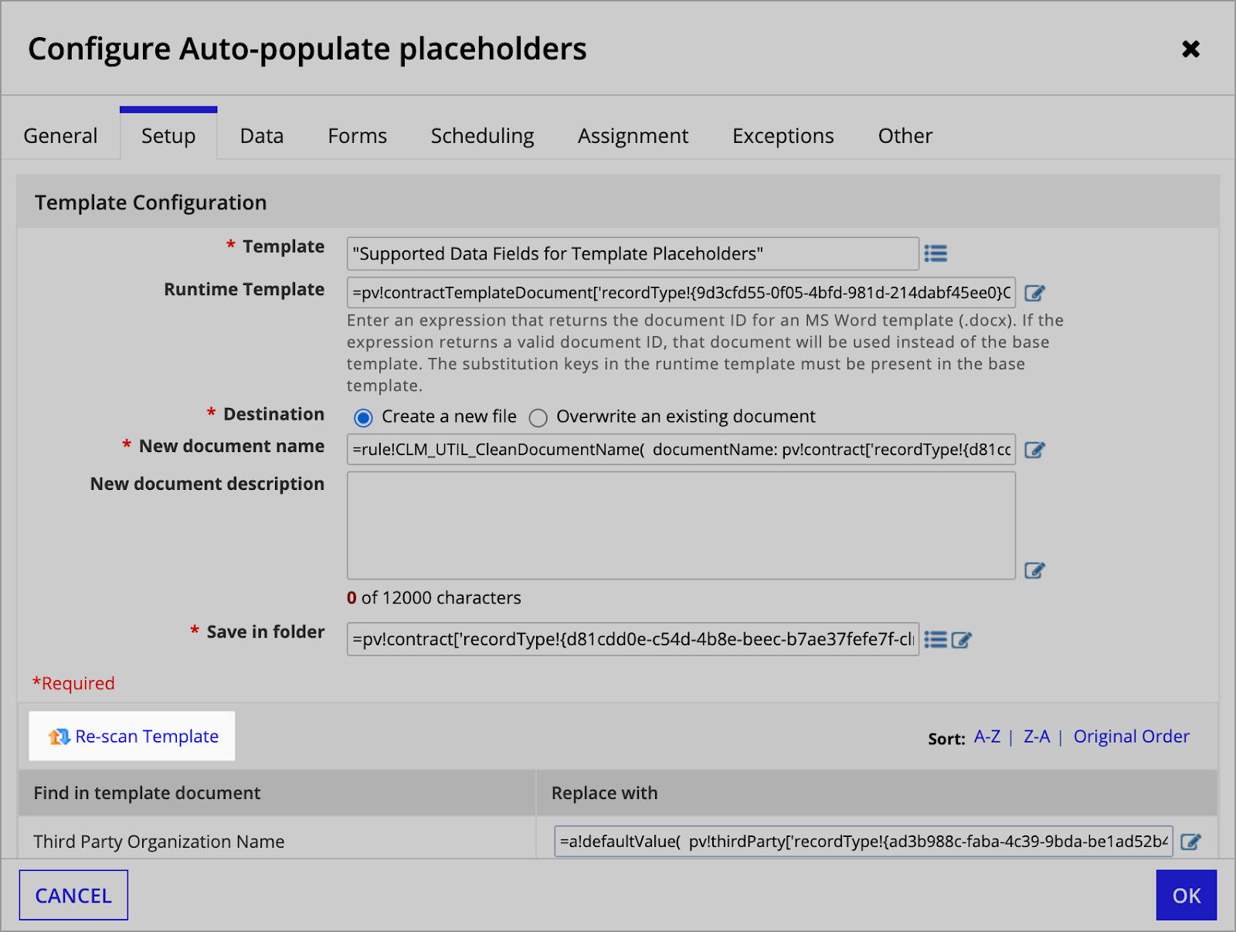
Task: Focus the Save in folder field
Action: (x=633, y=639)
